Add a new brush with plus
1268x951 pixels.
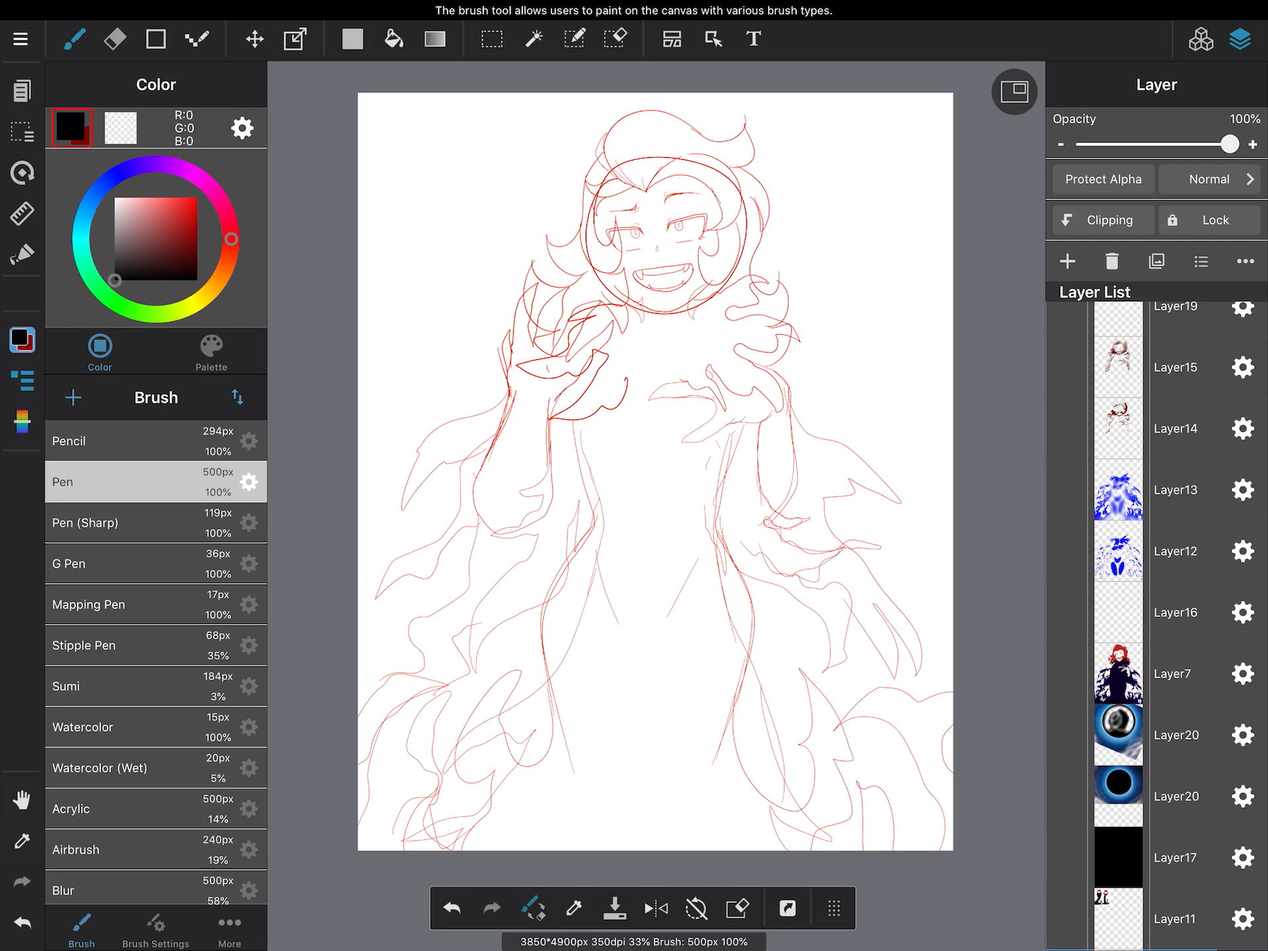[73, 398]
